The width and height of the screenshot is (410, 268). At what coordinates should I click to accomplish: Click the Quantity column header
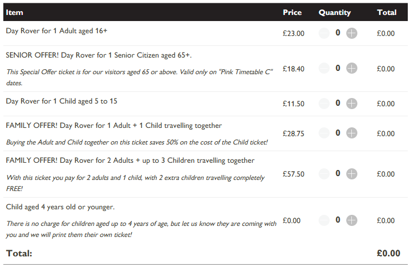pos(335,13)
